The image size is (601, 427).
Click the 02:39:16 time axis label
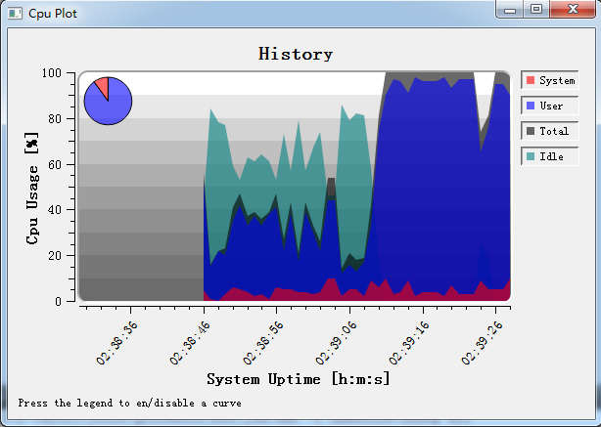(409, 343)
